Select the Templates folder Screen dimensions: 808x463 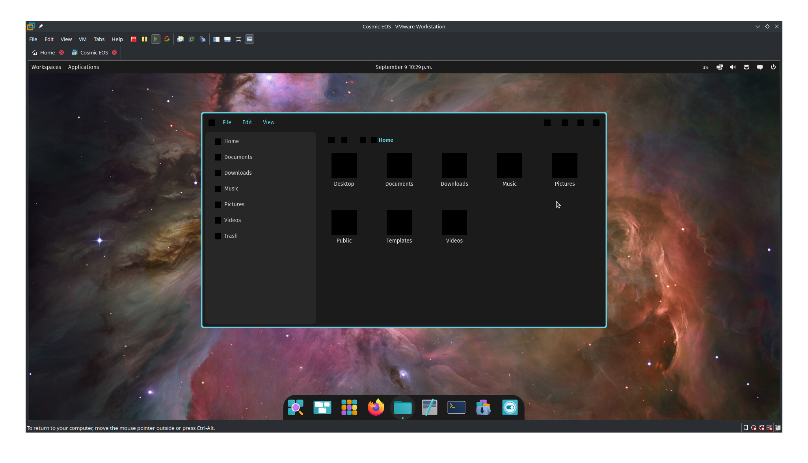point(399,227)
